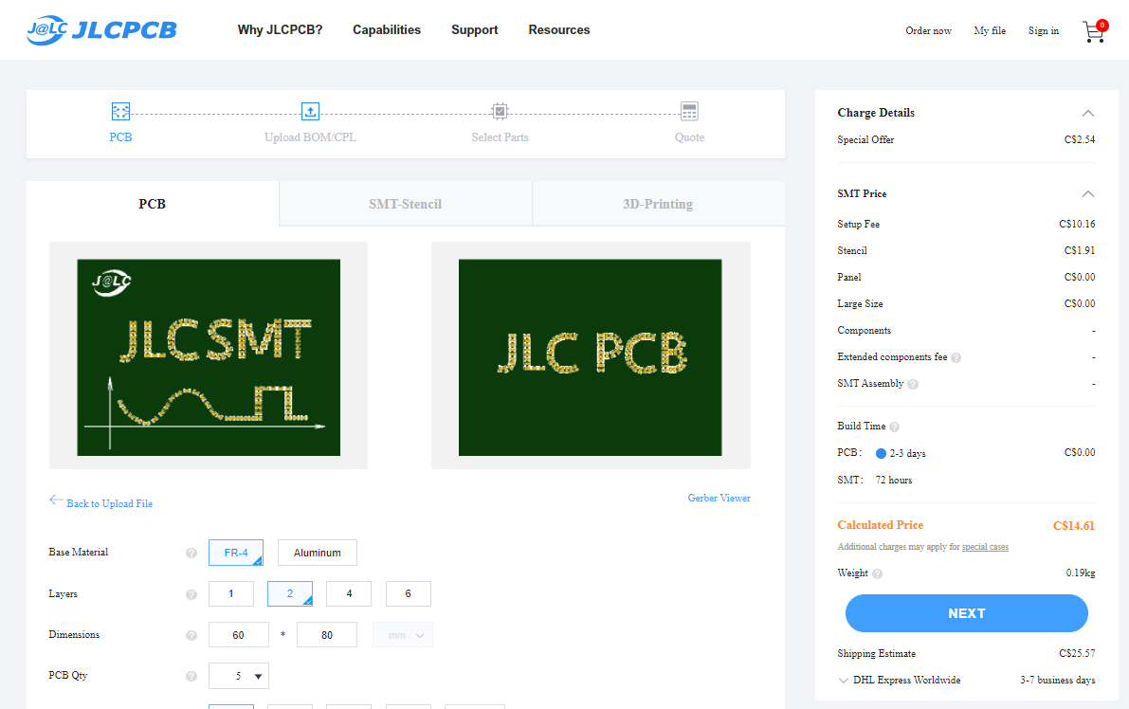Open help icon for Layers
The width and height of the screenshot is (1129, 709).
click(x=191, y=594)
